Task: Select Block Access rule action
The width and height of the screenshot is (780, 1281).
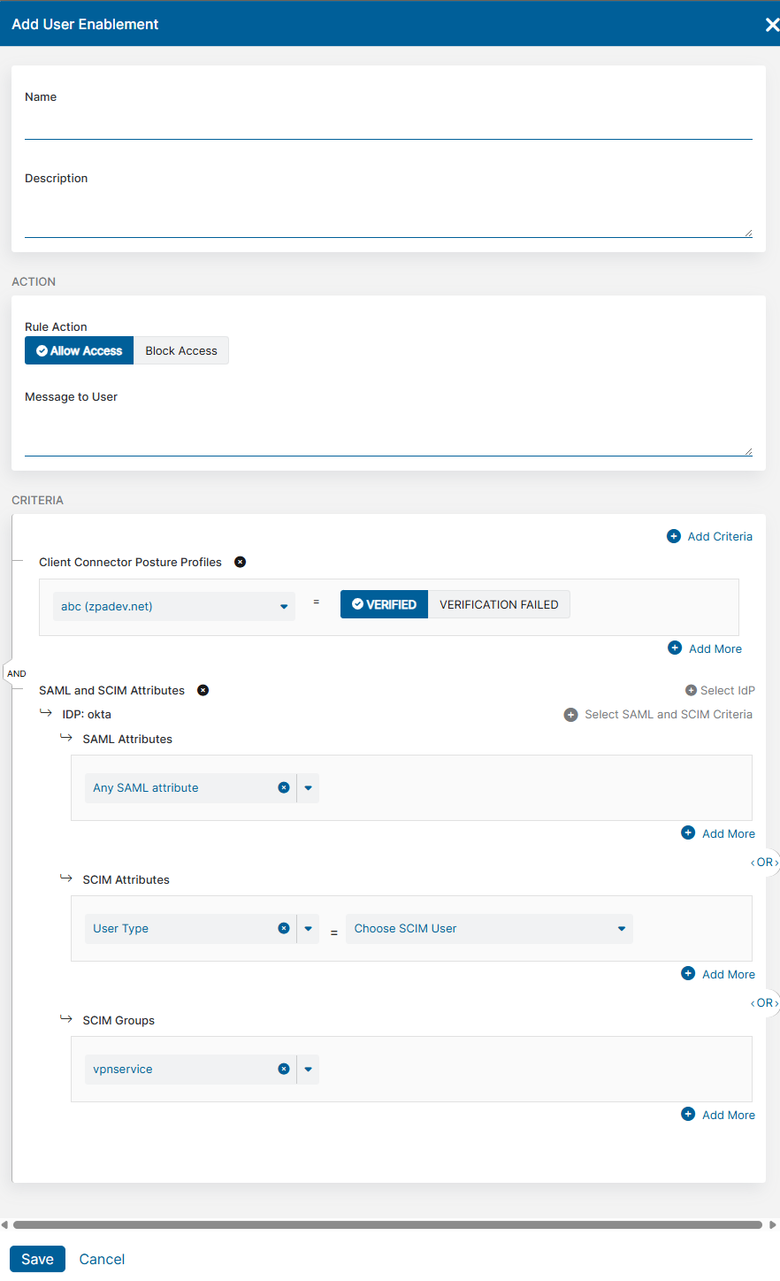Action: [x=180, y=350]
